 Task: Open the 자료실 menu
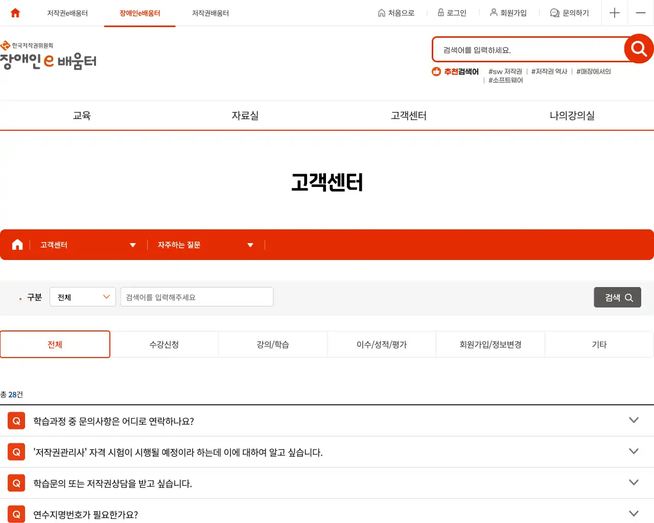(245, 115)
